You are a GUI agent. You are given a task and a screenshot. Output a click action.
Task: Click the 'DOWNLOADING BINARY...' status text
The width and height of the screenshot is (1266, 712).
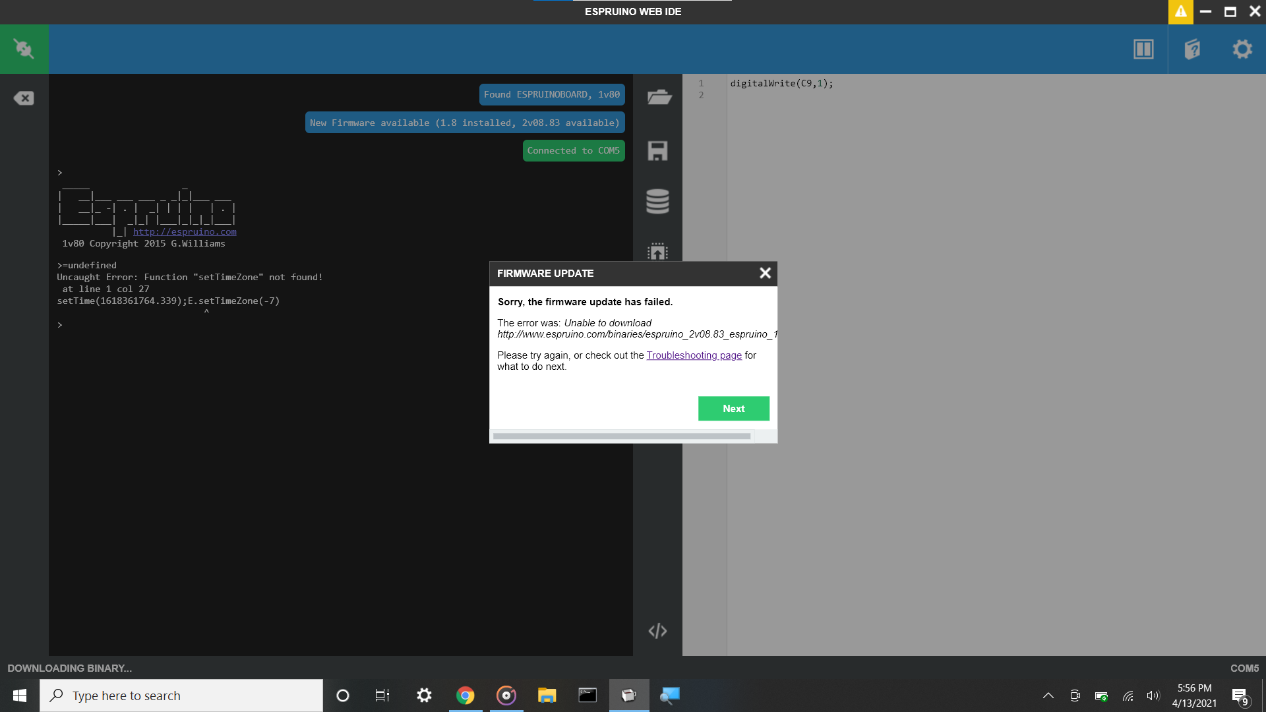click(69, 668)
